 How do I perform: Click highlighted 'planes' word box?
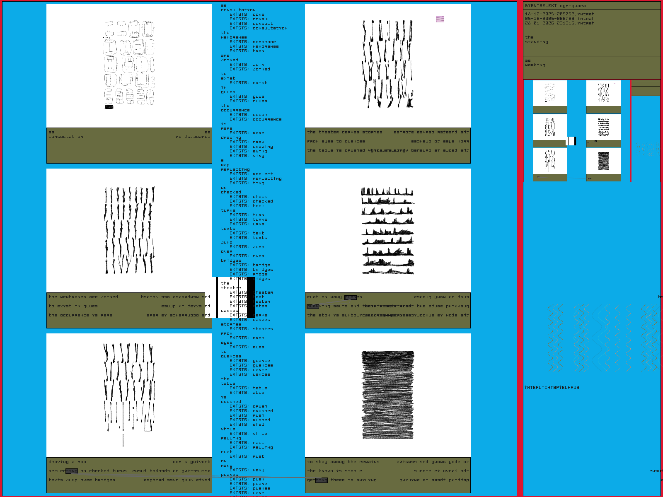351,297
